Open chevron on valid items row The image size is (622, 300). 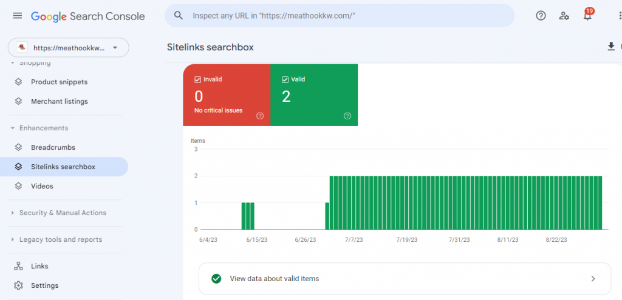pos(593,279)
